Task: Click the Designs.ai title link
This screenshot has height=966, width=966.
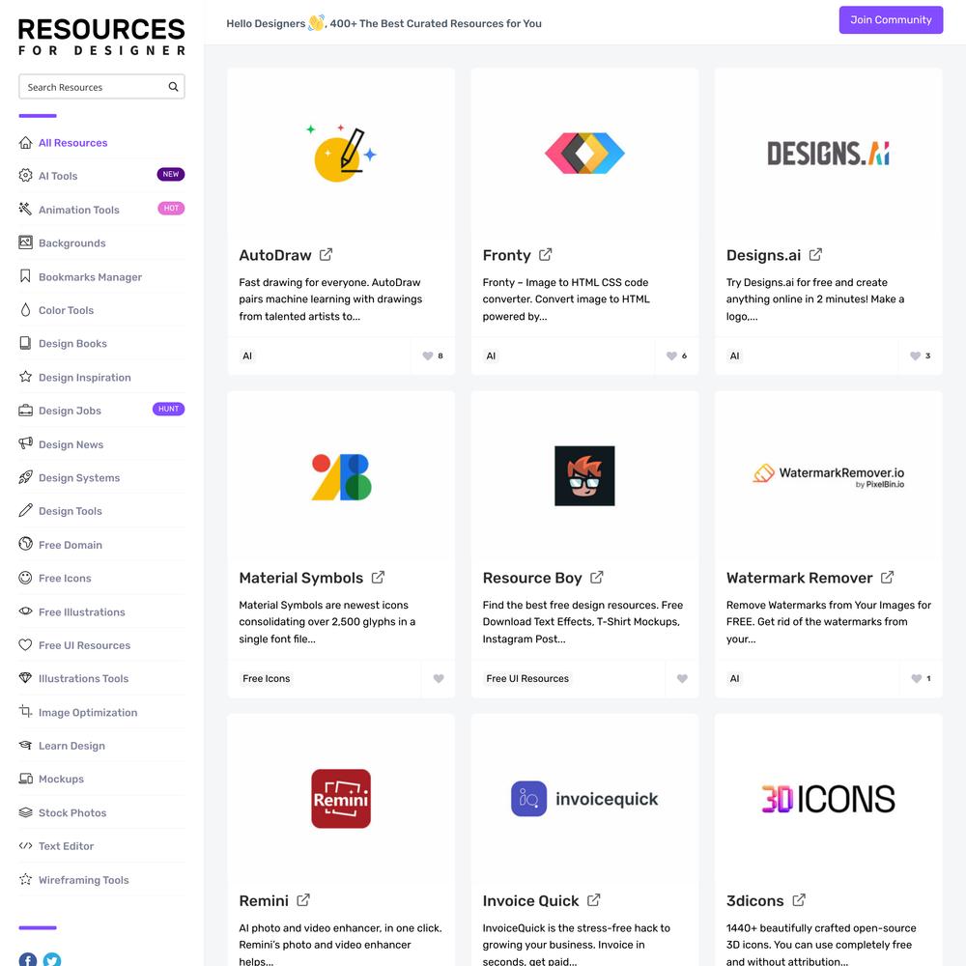Action: coord(763,255)
